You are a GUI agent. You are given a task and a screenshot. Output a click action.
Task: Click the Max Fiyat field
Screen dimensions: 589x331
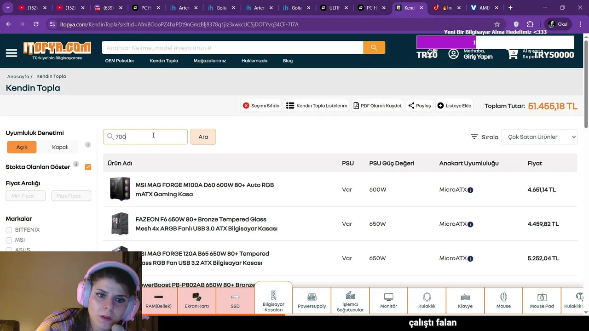[71, 196]
